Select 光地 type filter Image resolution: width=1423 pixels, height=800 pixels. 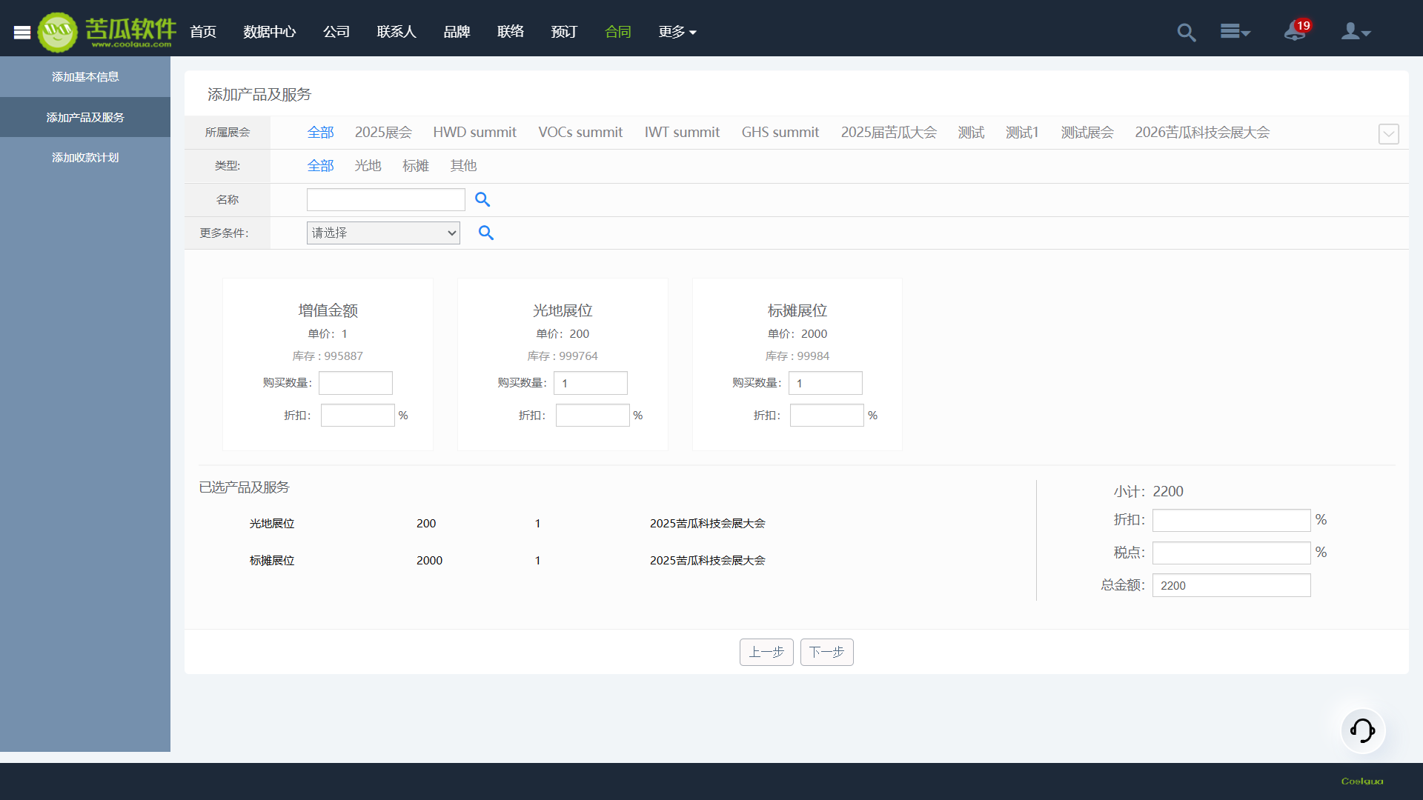tap(368, 166)
